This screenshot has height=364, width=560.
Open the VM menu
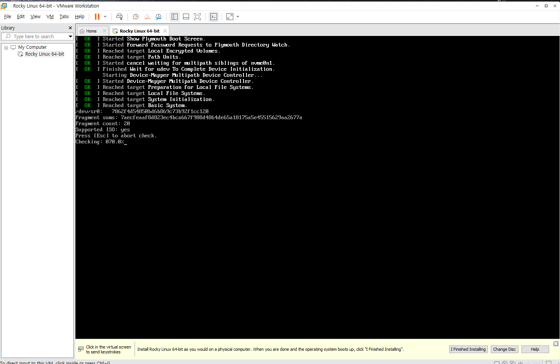coord(50,17)
